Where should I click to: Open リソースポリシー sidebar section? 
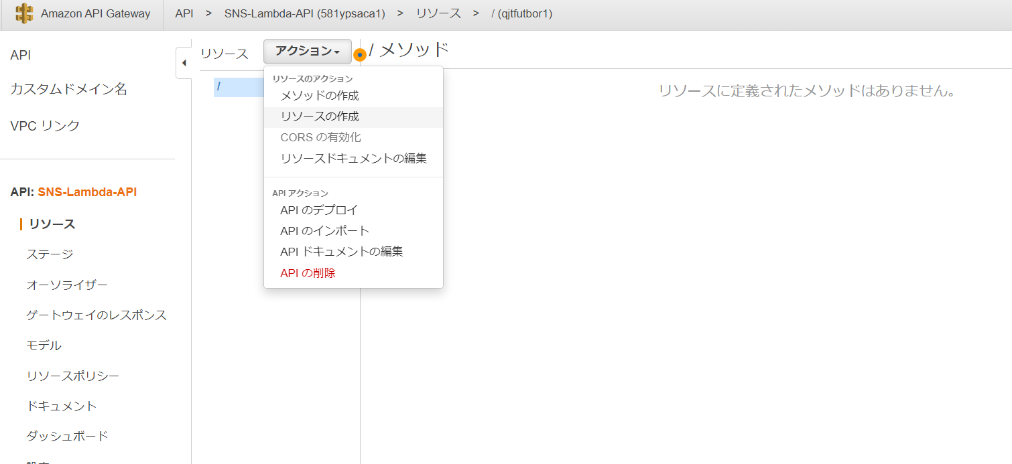click(x=73, y=376)
